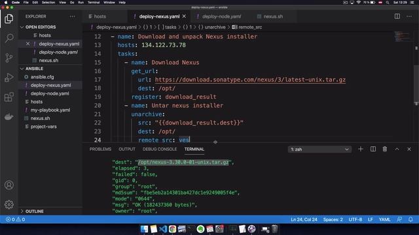Open the Terminal menu in menu bar
This screenshot has width=419, height=235.
coord(94,3)
